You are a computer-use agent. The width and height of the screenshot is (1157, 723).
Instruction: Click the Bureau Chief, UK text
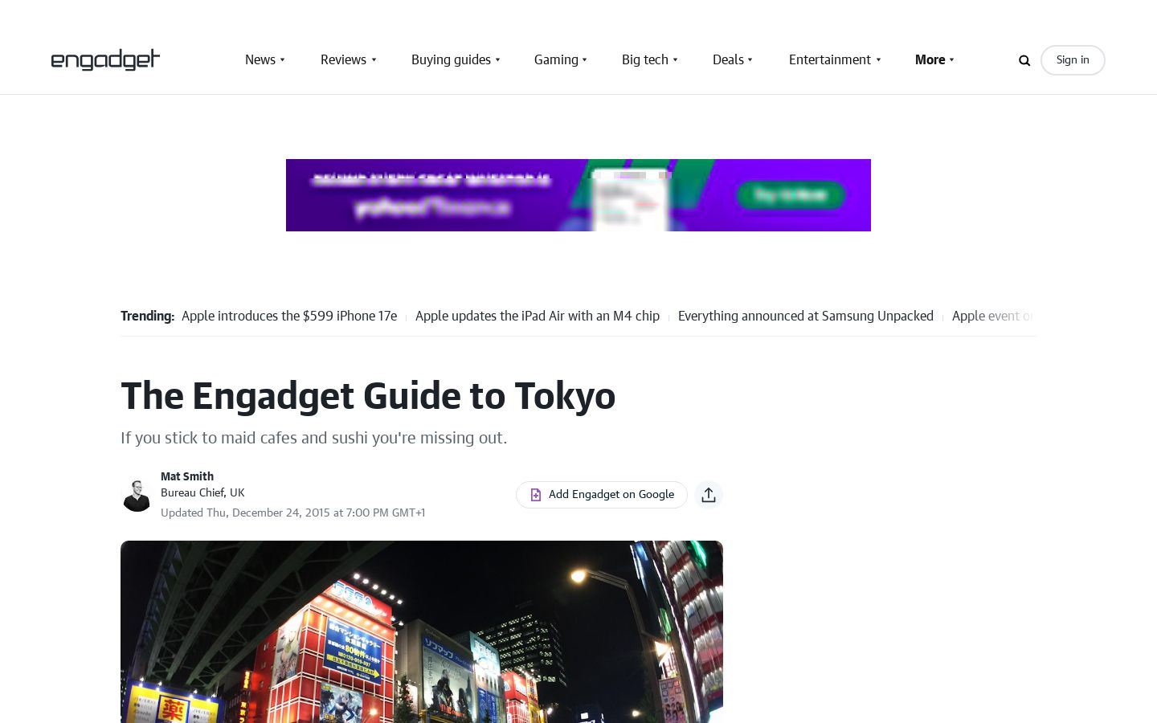coord(202,492)
